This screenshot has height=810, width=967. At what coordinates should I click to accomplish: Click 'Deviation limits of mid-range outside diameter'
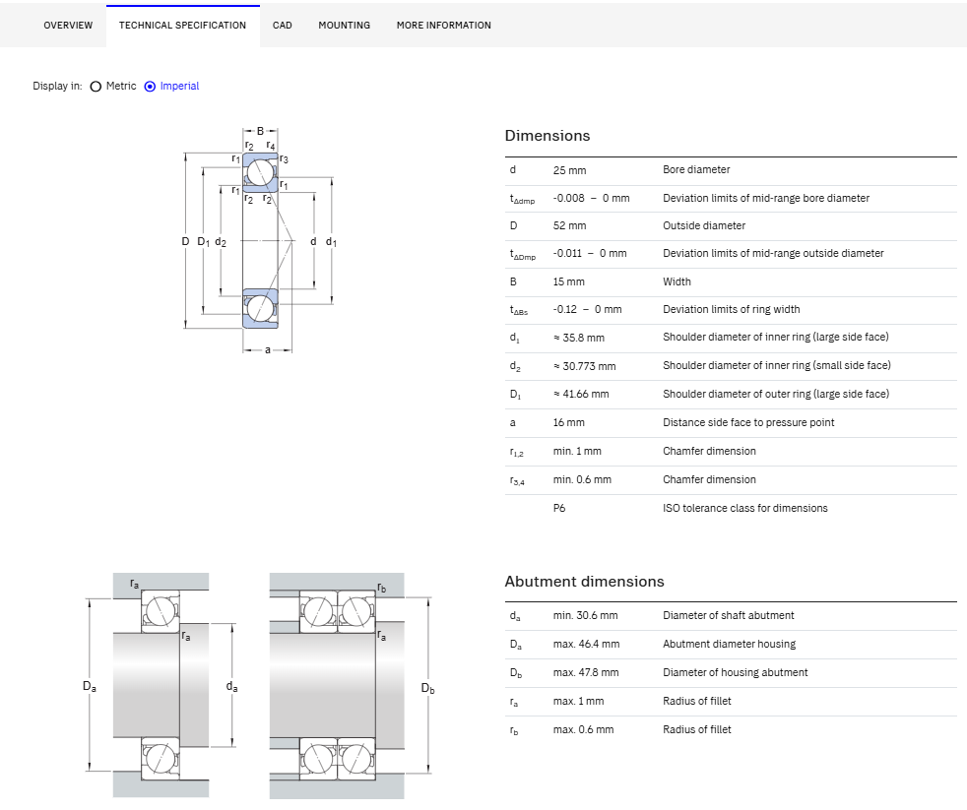773,253
